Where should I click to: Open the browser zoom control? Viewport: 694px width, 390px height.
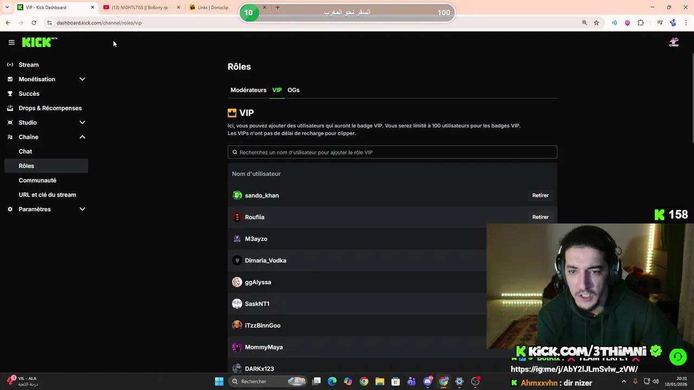tap(584, 23)
